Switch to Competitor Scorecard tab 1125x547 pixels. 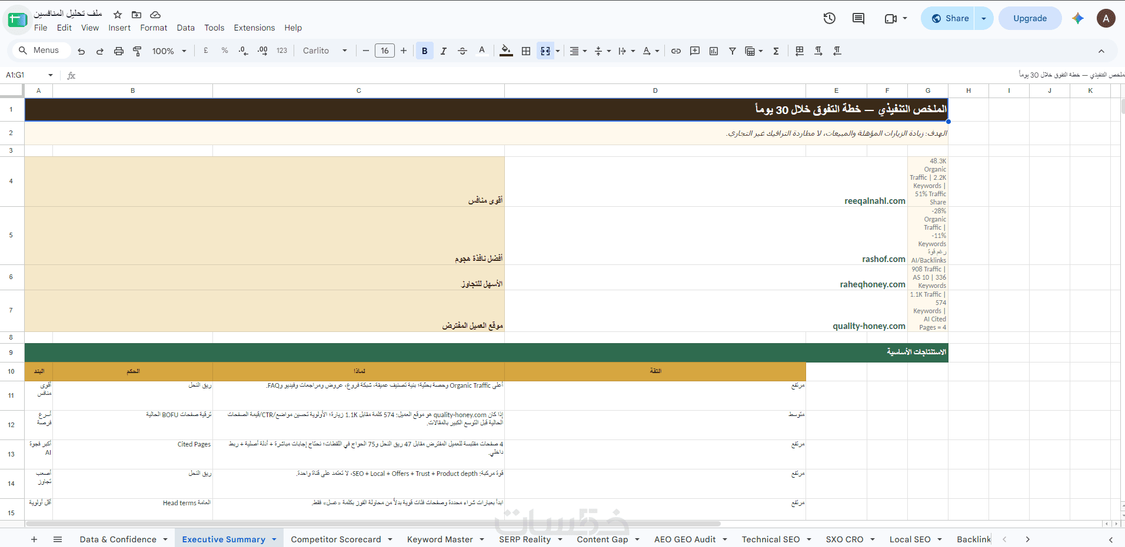[x=341, y=539]
